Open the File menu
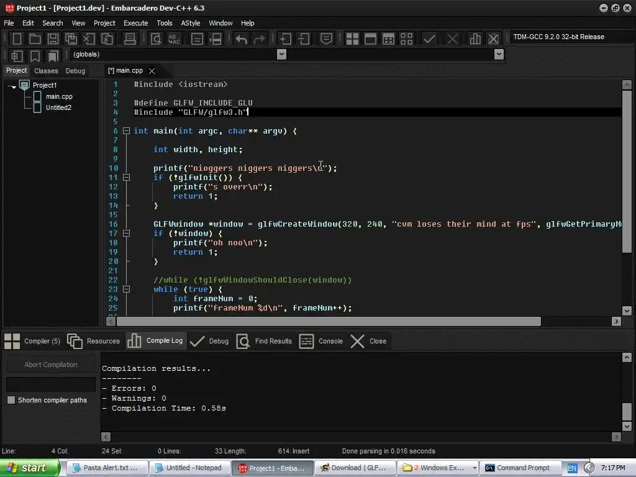 point(9,23)
